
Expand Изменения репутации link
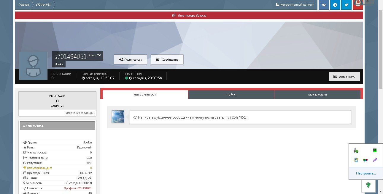coord(80,113)
